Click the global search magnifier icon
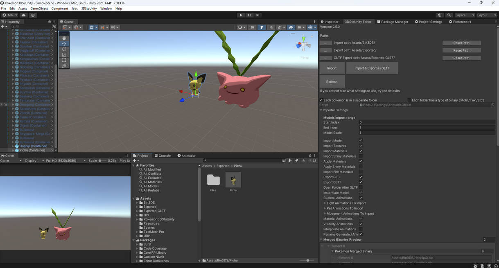499x268 pixels. [449, 15]
